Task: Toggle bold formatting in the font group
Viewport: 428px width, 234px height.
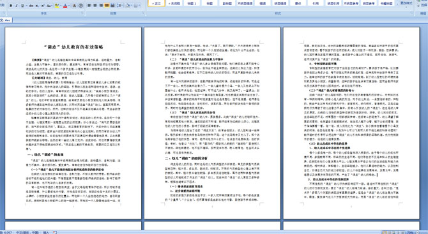Action: point(11,6)
